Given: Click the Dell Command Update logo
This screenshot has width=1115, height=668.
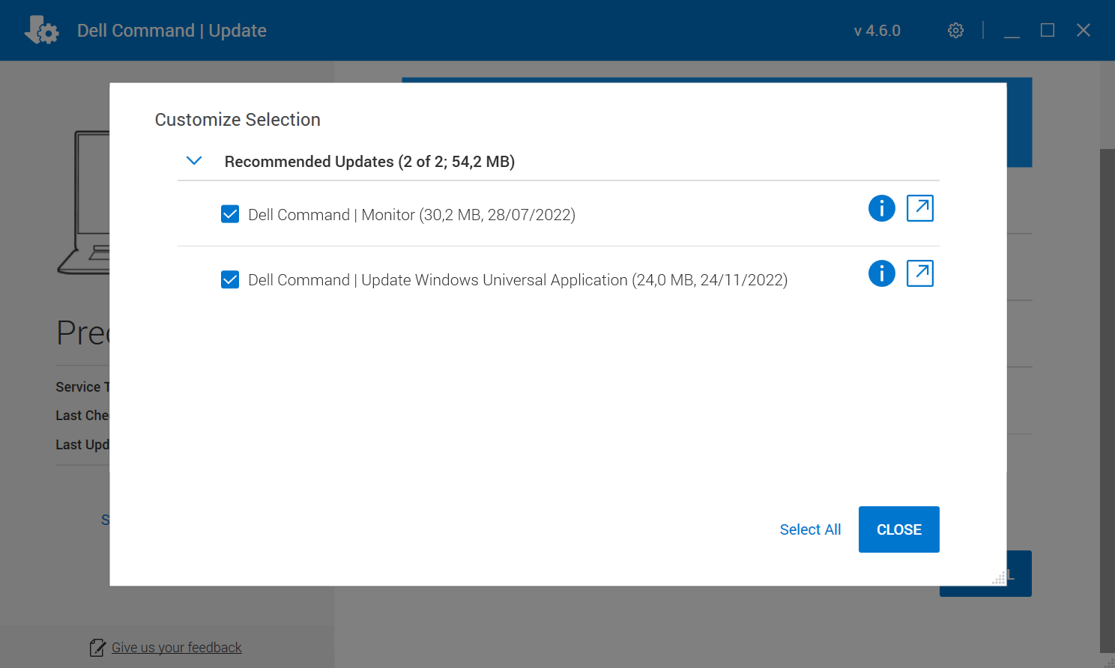Looking at the screenshot, I should (41, 30).
